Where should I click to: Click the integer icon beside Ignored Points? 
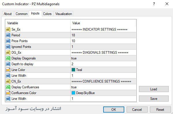(8, 47)
